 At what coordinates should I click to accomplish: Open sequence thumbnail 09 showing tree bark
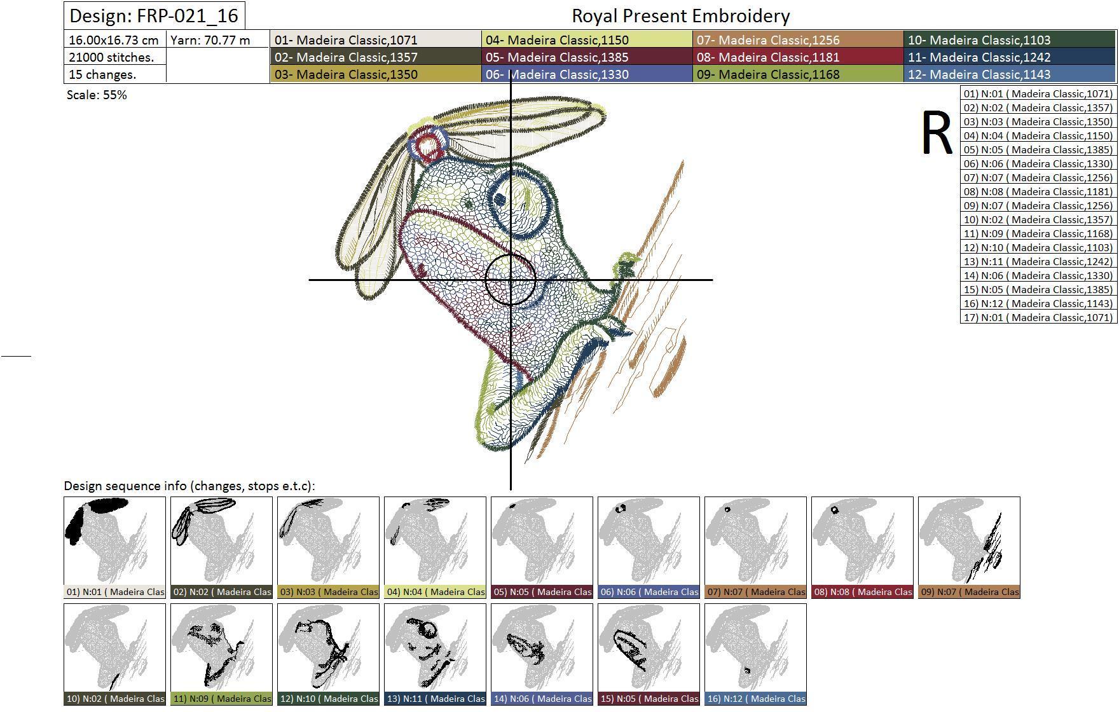[969, 547]
